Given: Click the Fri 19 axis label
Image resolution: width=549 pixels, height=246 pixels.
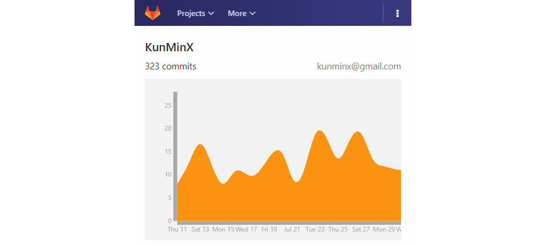Looking at the screenshot, I should pyautogui.click(x=269, y=229).
